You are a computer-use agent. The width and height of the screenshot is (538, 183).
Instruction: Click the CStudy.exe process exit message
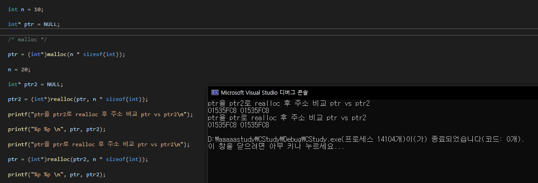(366, 139)
